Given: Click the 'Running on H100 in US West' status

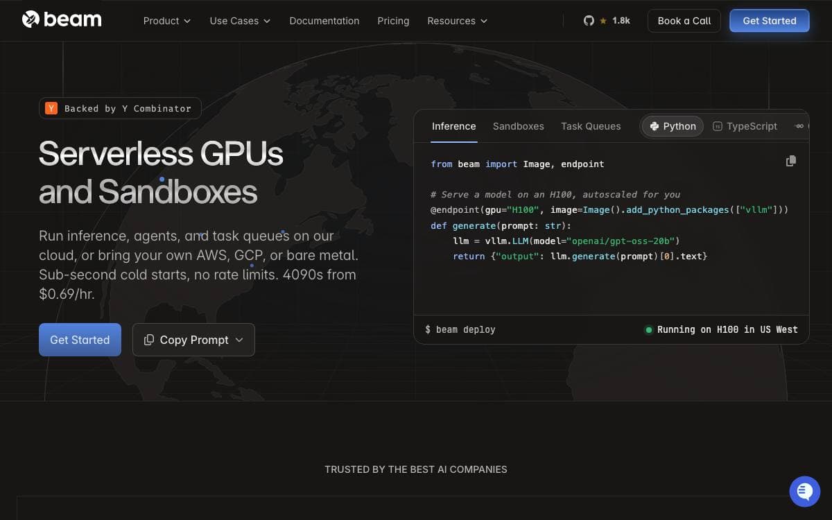Looking at the screenshot, I should (721, 329).
